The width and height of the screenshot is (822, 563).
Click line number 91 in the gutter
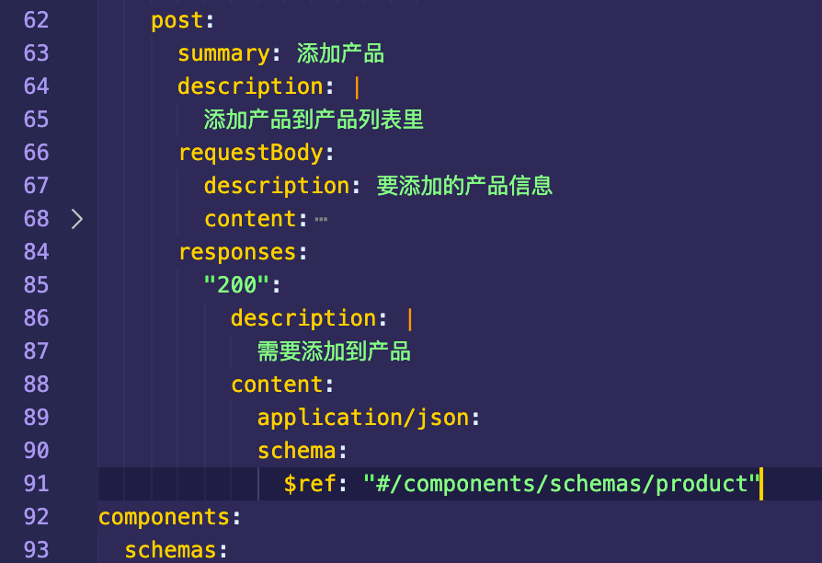[x=37, y=484]
